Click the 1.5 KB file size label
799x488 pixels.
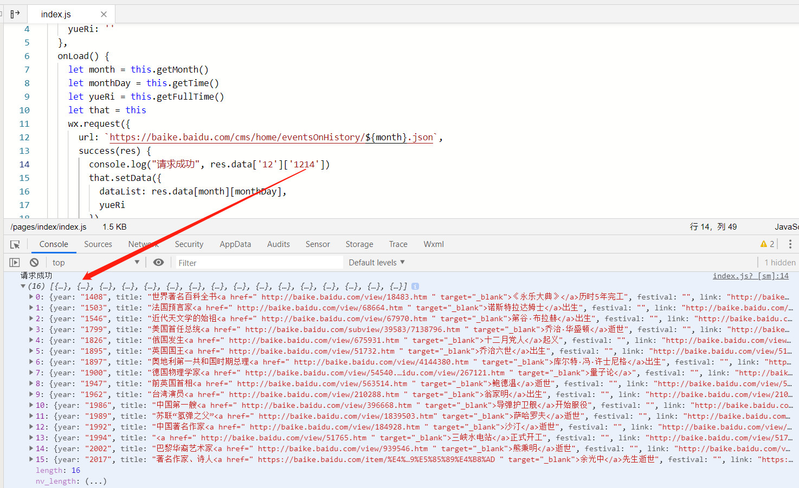pos(114,227)
